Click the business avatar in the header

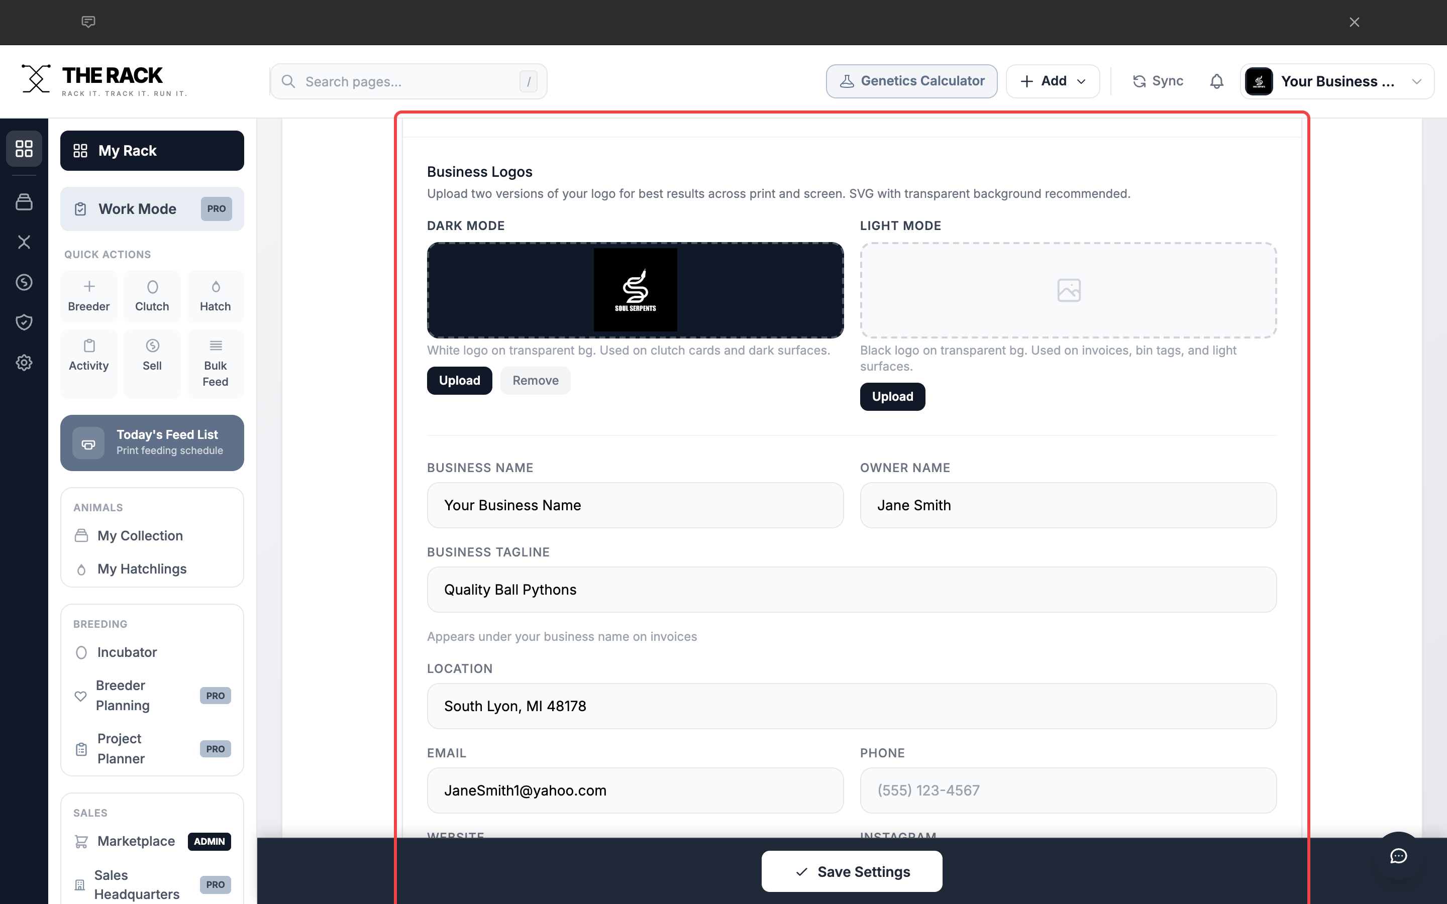coord(1259,81)
